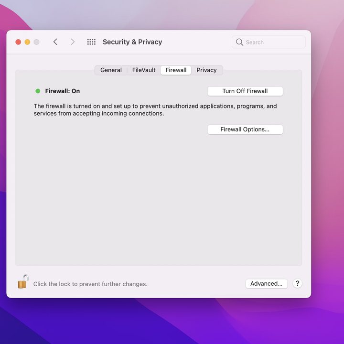Click the magnifying glass search icon

click(x=239, y=42)
